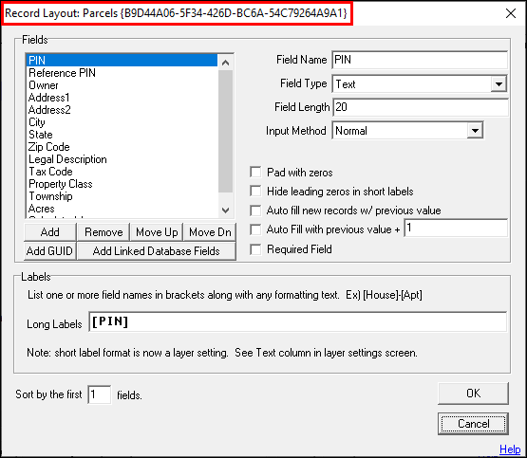Click the Remove field button
Image resolution: width=527 pixels, height=458 pixels.
104,232
